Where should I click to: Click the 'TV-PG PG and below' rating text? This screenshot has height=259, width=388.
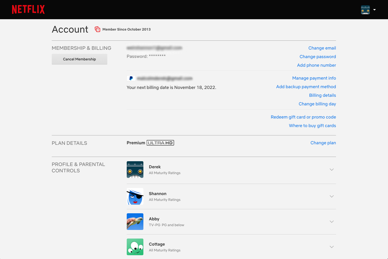[x=167, y=225]
